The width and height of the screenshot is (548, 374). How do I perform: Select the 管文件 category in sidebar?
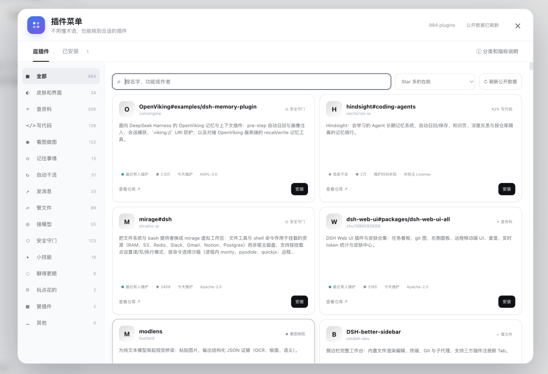(61, 207)
